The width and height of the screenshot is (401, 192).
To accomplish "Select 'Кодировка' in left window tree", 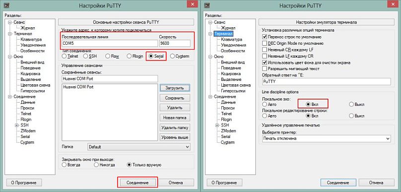I will tap(30, 73).
